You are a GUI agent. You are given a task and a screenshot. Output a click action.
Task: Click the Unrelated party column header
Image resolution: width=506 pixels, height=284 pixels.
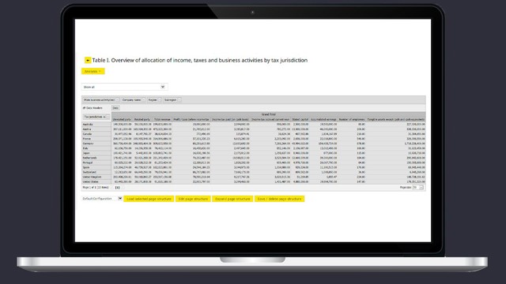[122, 119]
